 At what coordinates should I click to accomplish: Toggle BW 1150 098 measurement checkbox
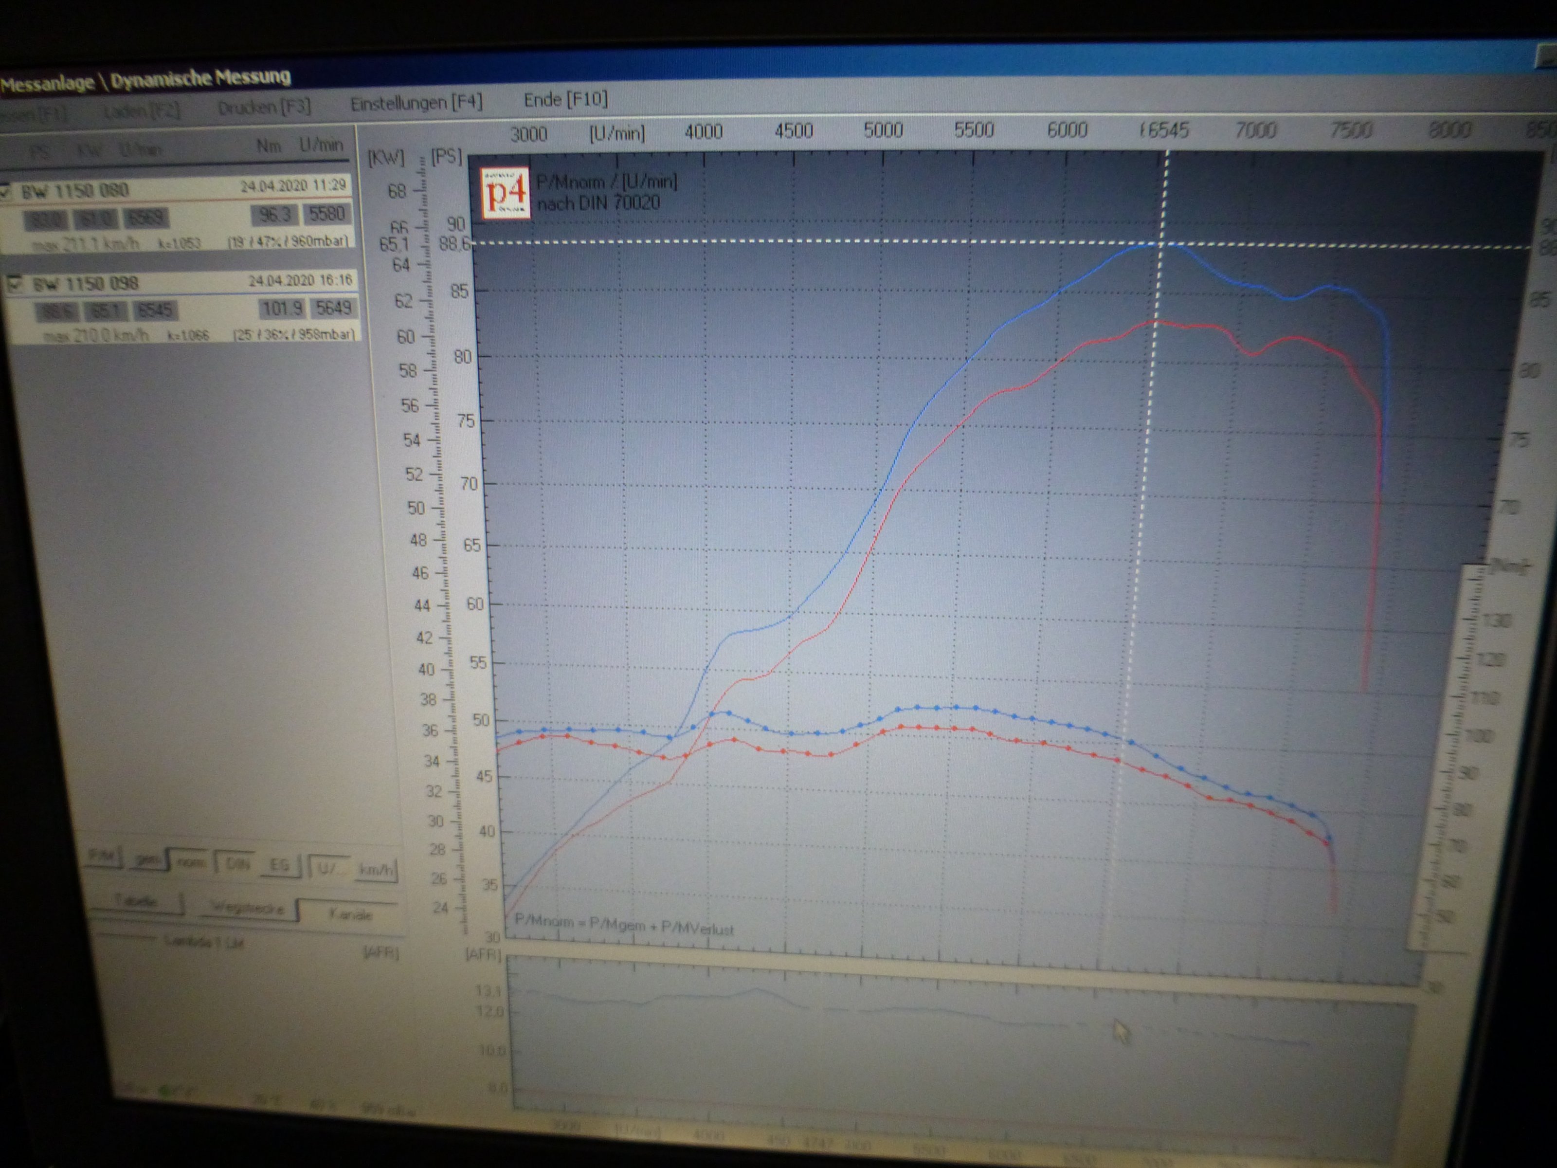coord(16,284)
